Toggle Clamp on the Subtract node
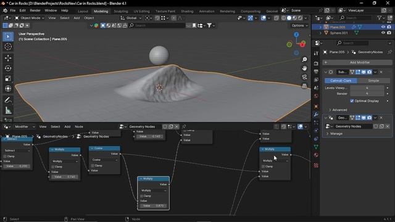395x222 pixels. click(x=5, y=156)
